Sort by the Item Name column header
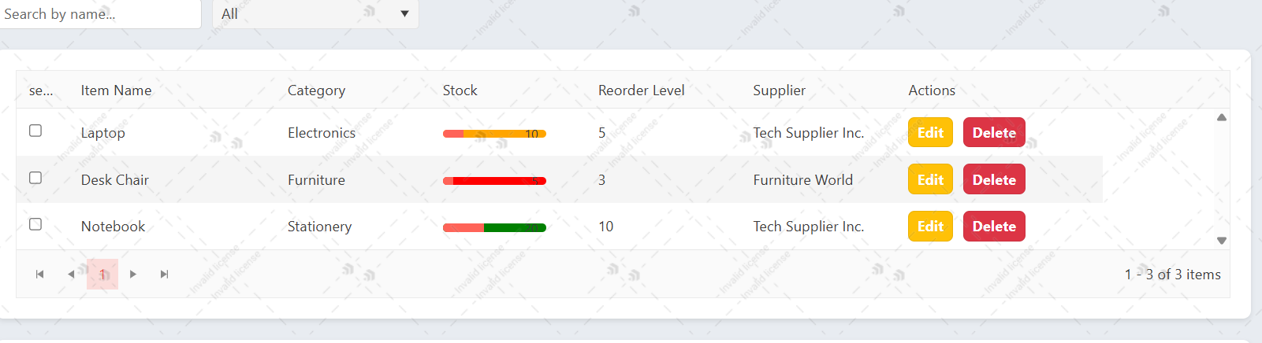This screenshot has height=343, width=1262. point(116,90)
